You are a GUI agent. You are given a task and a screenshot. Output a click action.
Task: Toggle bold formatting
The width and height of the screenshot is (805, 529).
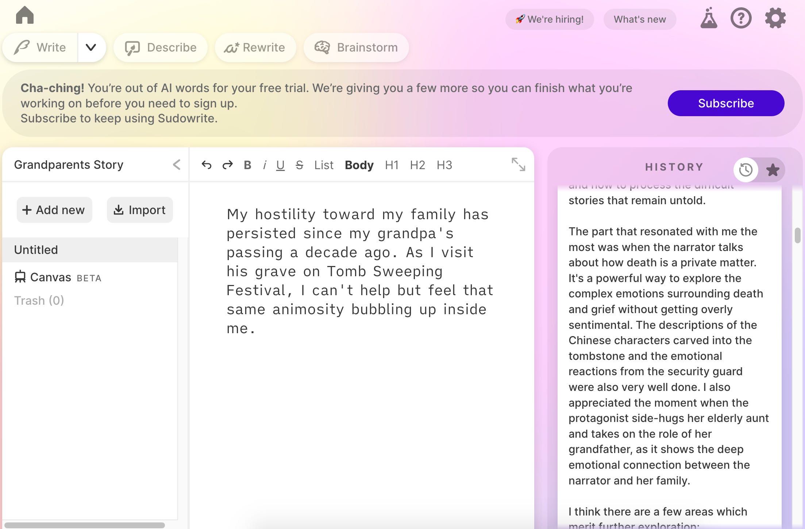[x=247, y=165]
